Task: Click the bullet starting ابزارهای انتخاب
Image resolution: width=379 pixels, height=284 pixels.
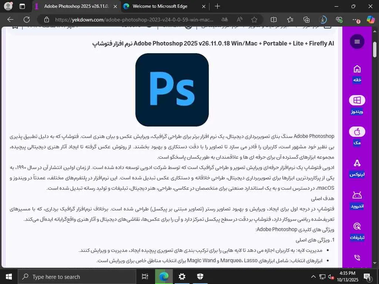Action: click(x=209, y=261)
